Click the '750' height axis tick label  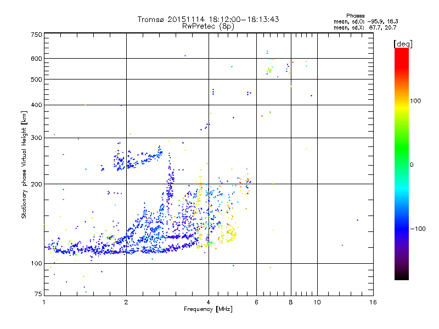click(x=36, y=35)
